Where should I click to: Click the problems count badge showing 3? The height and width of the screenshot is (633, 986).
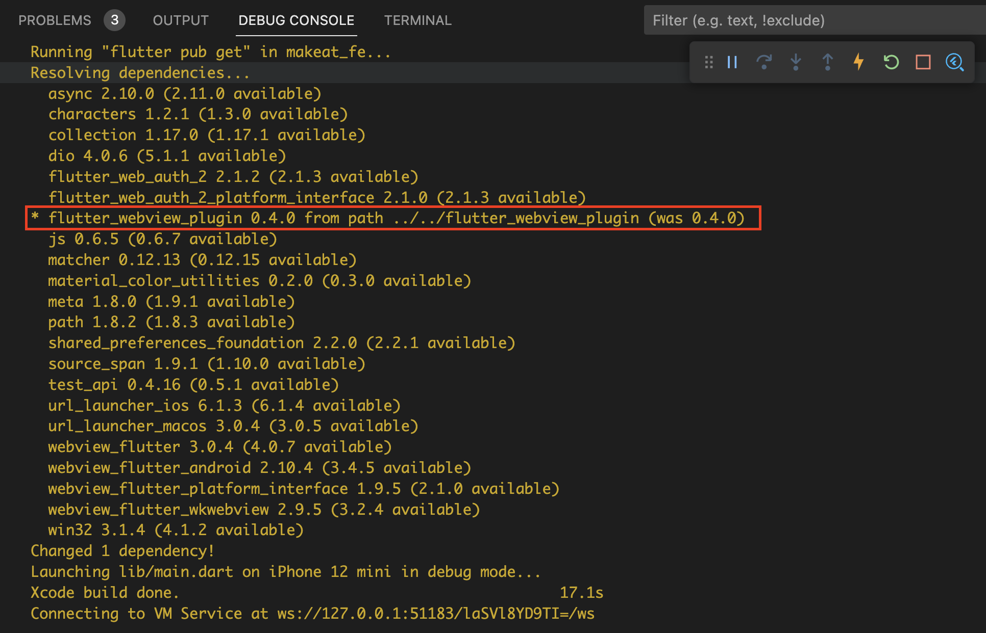coord(114,20)
